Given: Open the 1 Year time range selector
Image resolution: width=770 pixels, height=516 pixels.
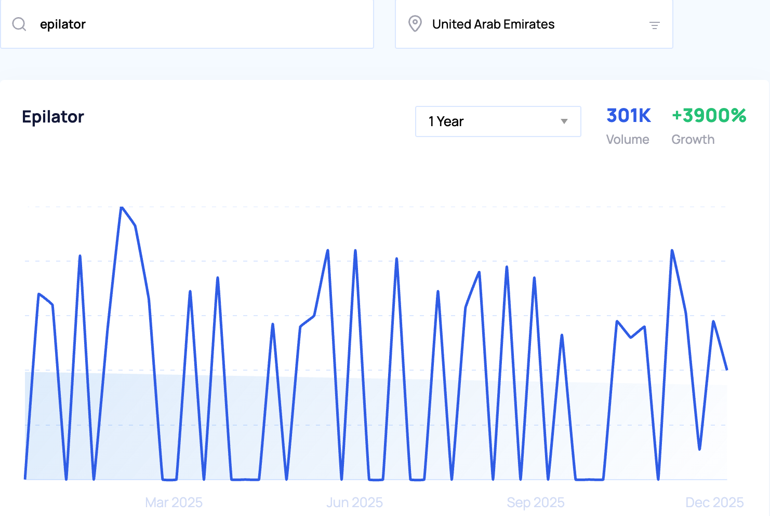Looking at the screenshot, I should (x=497, y=121).
